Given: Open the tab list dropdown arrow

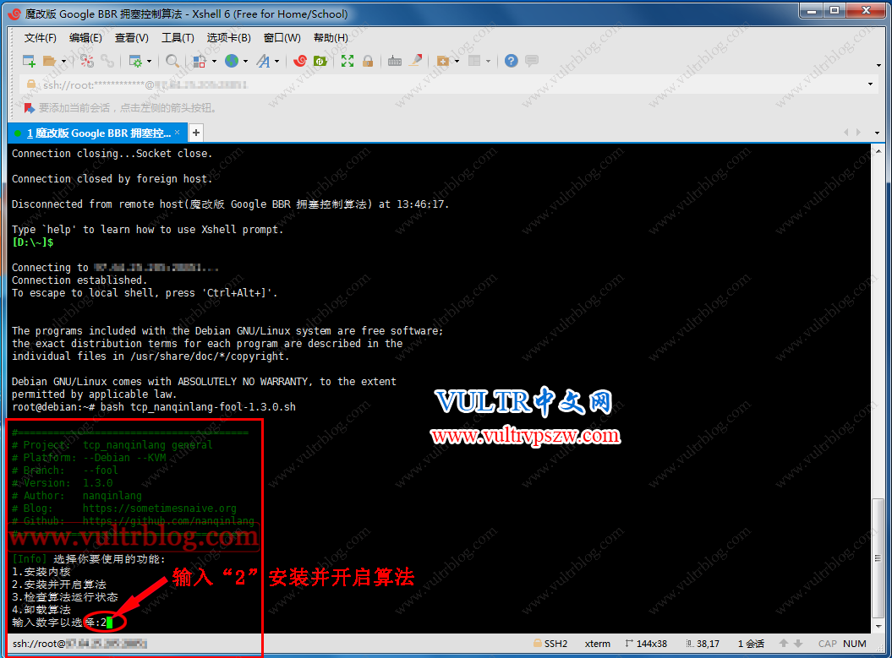Looking at the screenshot, I should click(x=877, y=133).
